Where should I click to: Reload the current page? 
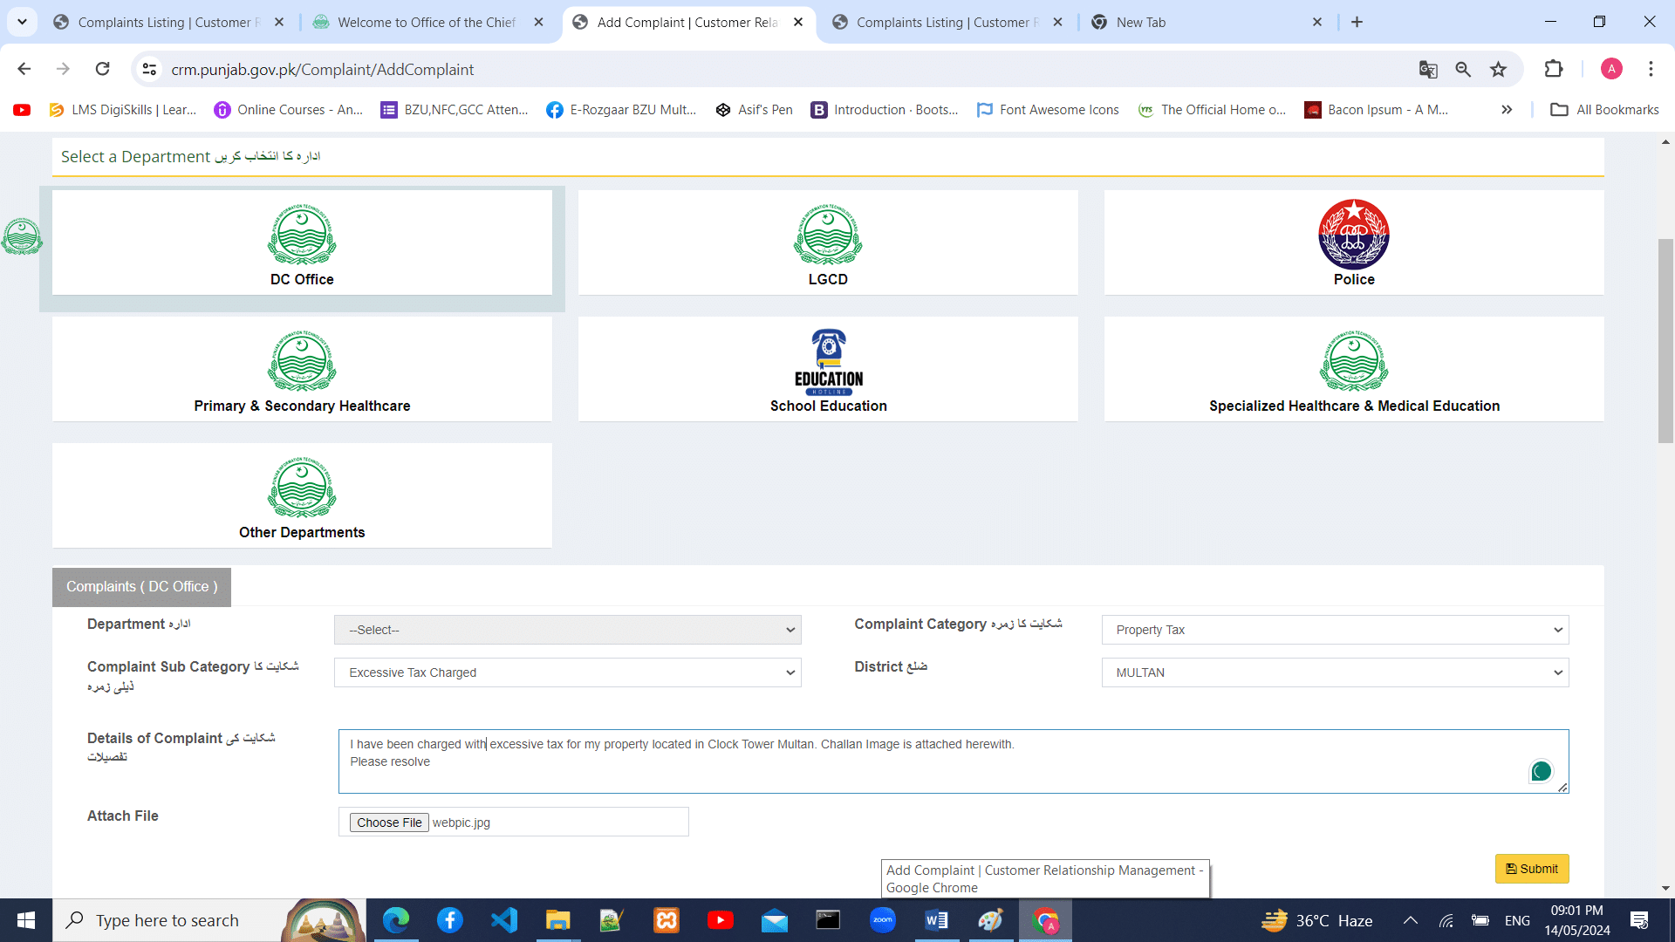pos(102,69)
